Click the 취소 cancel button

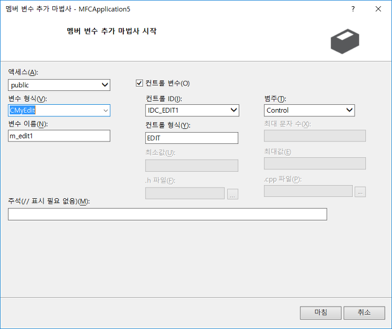click(x=364, y=313)
